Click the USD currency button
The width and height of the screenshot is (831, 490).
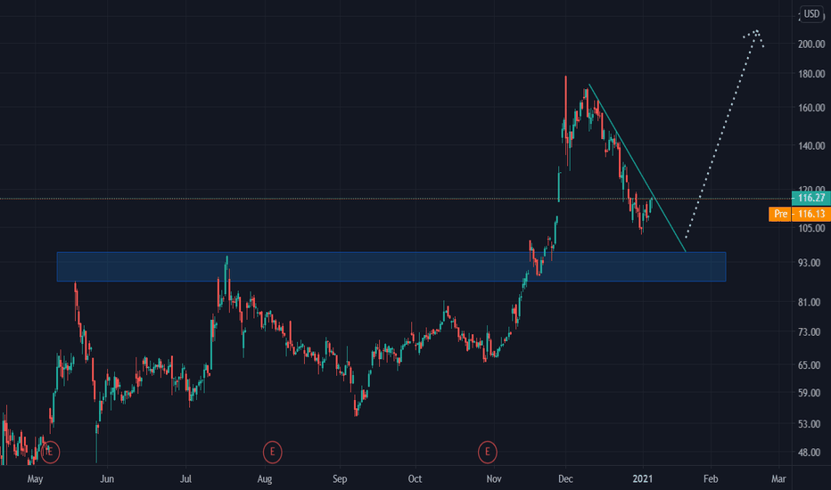(x=811, y=13)
